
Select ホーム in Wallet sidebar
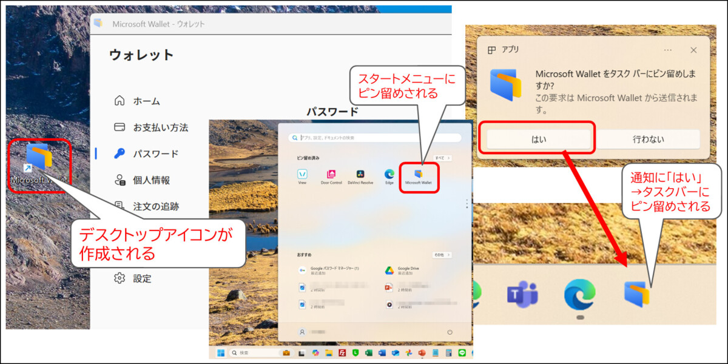pos(146,101)
